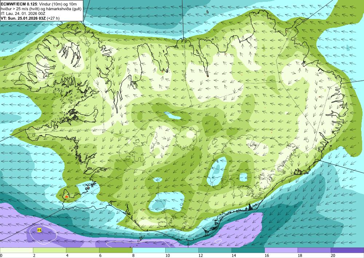The width and height of the screenshot is (364, 258).
Task: Click the pale cyan 8–10 m/s legend swatch
Action: click(x=149, y=250)
